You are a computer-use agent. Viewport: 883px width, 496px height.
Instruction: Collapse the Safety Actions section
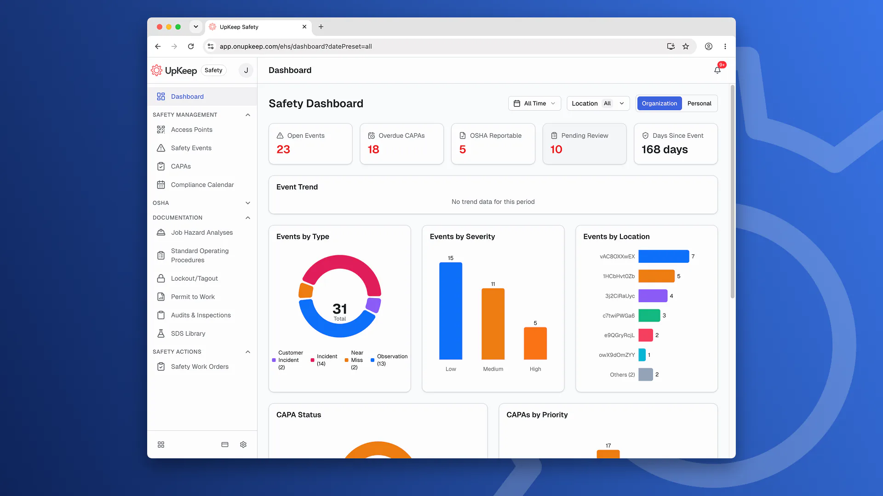(248, 352)
